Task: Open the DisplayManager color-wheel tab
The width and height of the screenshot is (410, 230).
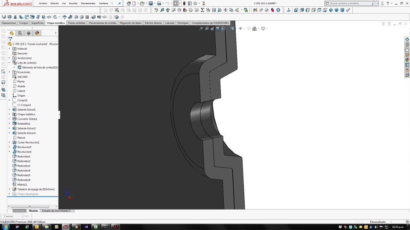Action: coord(37,33)
